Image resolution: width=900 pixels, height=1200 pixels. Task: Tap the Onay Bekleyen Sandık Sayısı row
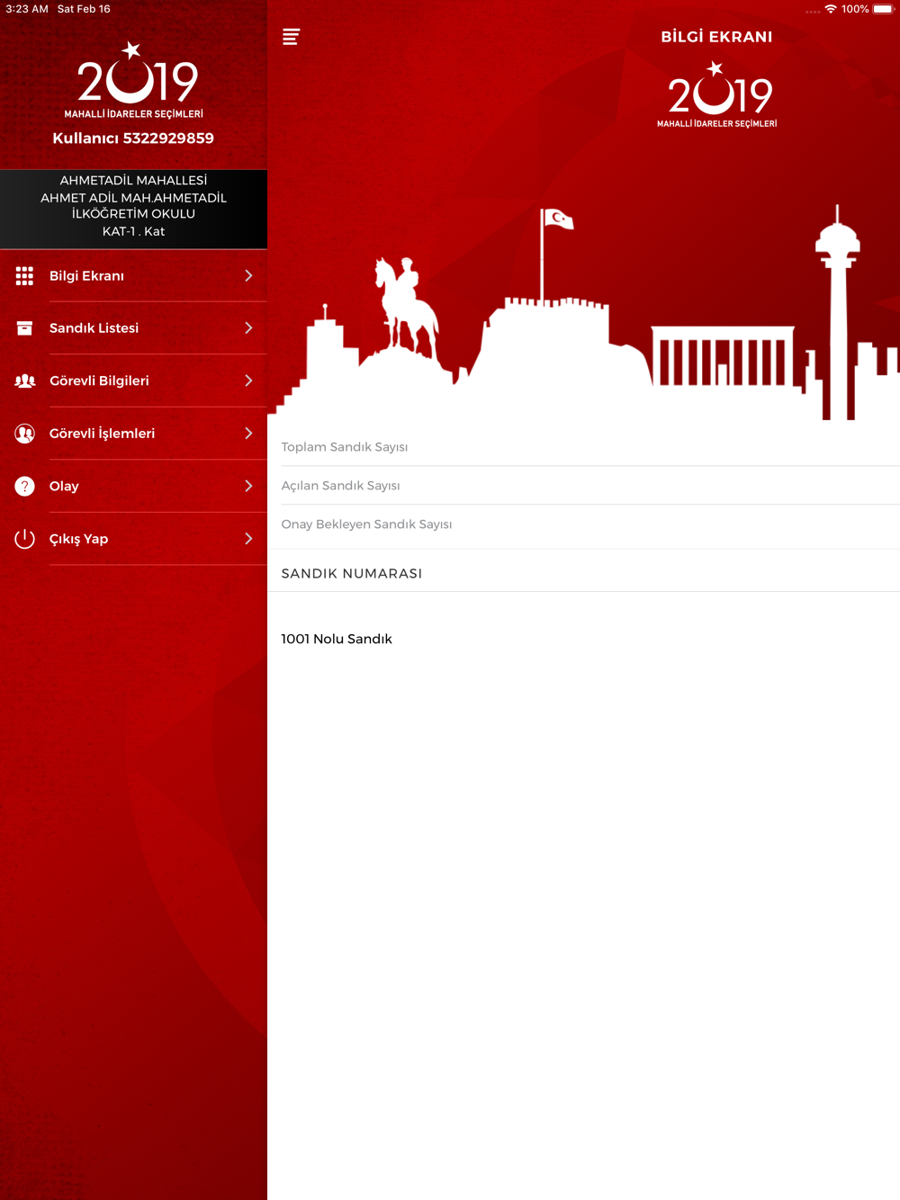[583, 524]
